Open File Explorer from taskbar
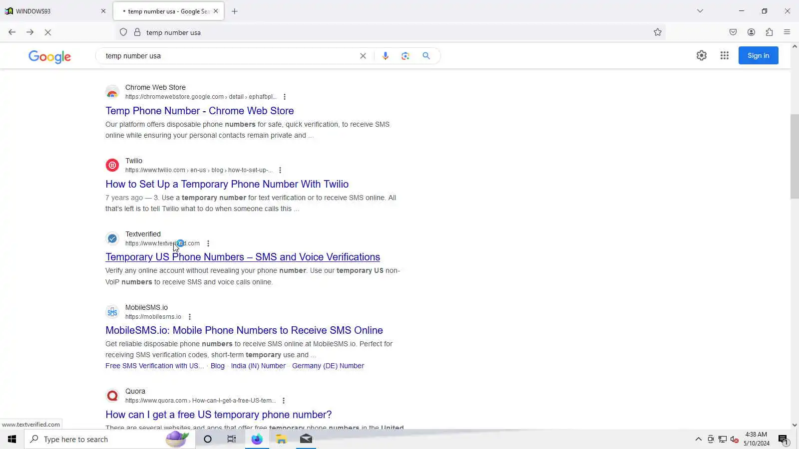 tap(281, 439)
